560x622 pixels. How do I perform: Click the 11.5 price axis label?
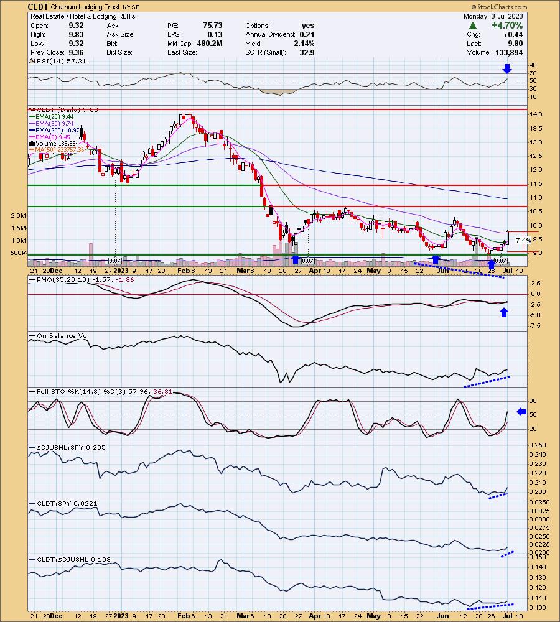(x=536, y=184)
